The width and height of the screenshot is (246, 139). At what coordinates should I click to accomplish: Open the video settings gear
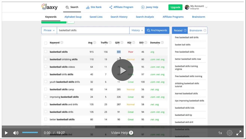point(229,133)
